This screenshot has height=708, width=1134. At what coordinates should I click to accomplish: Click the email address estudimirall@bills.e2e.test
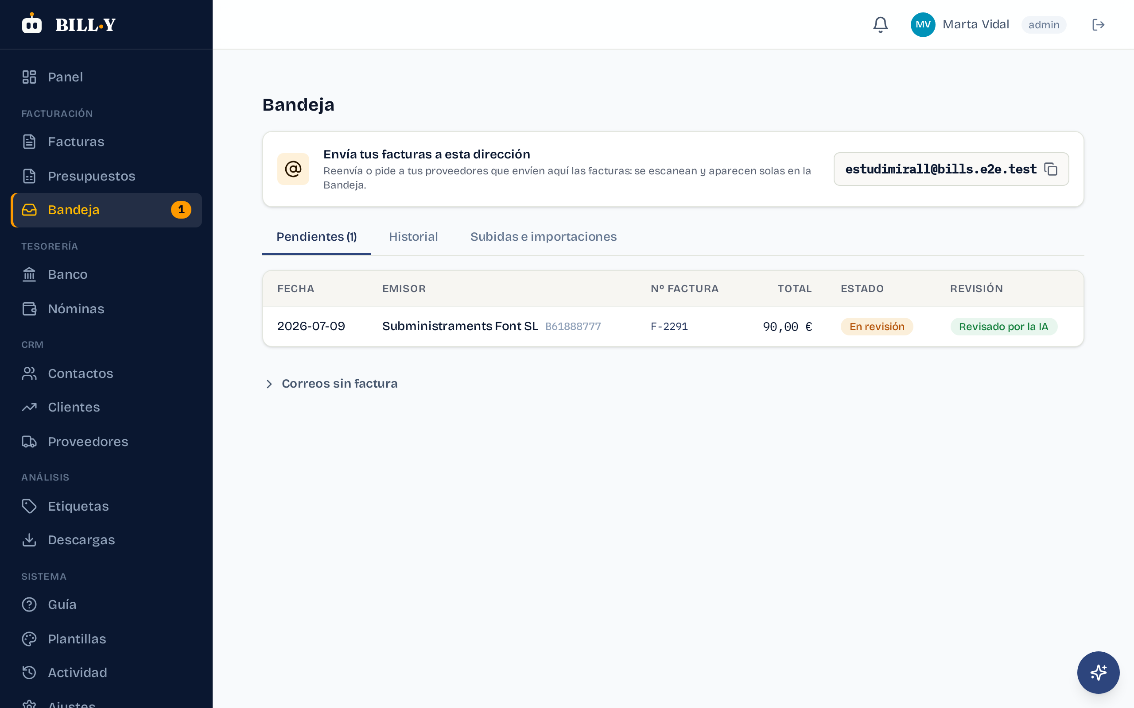pyautogui.click(x=940, y=169)
